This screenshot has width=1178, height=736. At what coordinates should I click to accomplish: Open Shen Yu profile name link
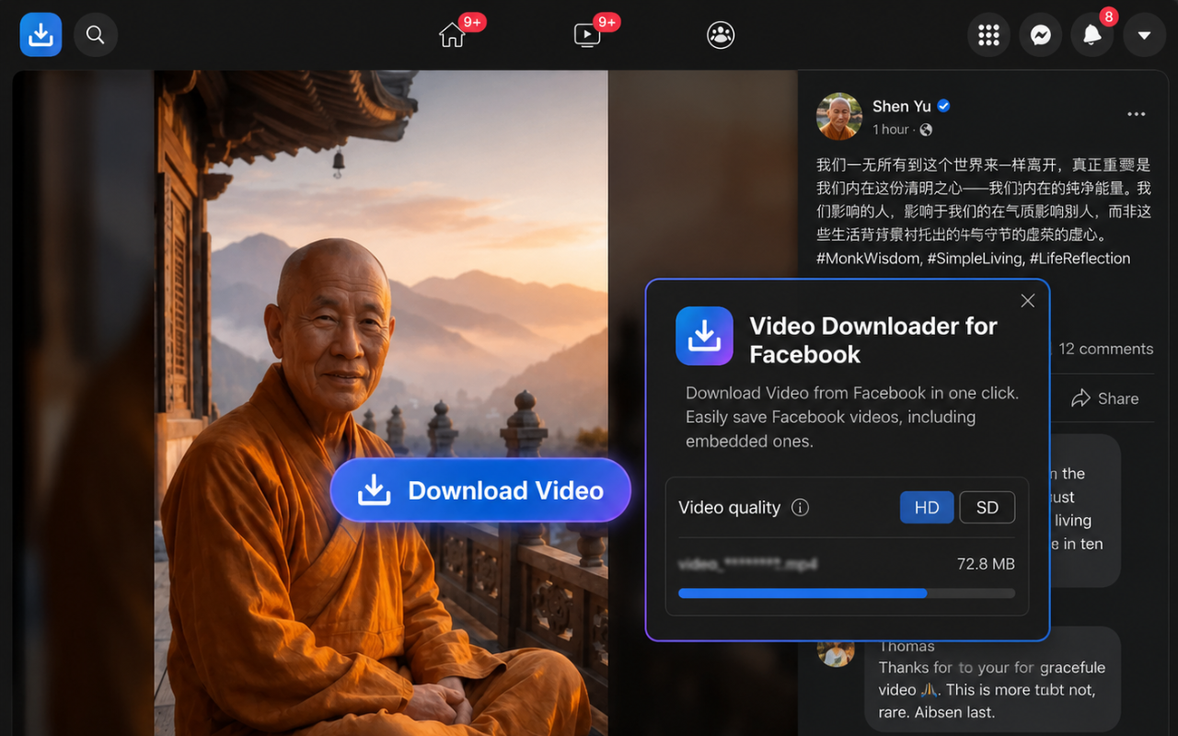[x=901, y=107]
